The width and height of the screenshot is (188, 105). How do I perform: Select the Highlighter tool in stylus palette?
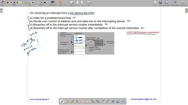point(72,101)
